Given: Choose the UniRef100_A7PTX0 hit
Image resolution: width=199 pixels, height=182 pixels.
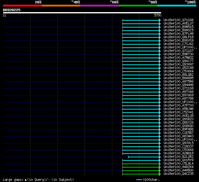Looking at the screenshot, I should 178,106.
